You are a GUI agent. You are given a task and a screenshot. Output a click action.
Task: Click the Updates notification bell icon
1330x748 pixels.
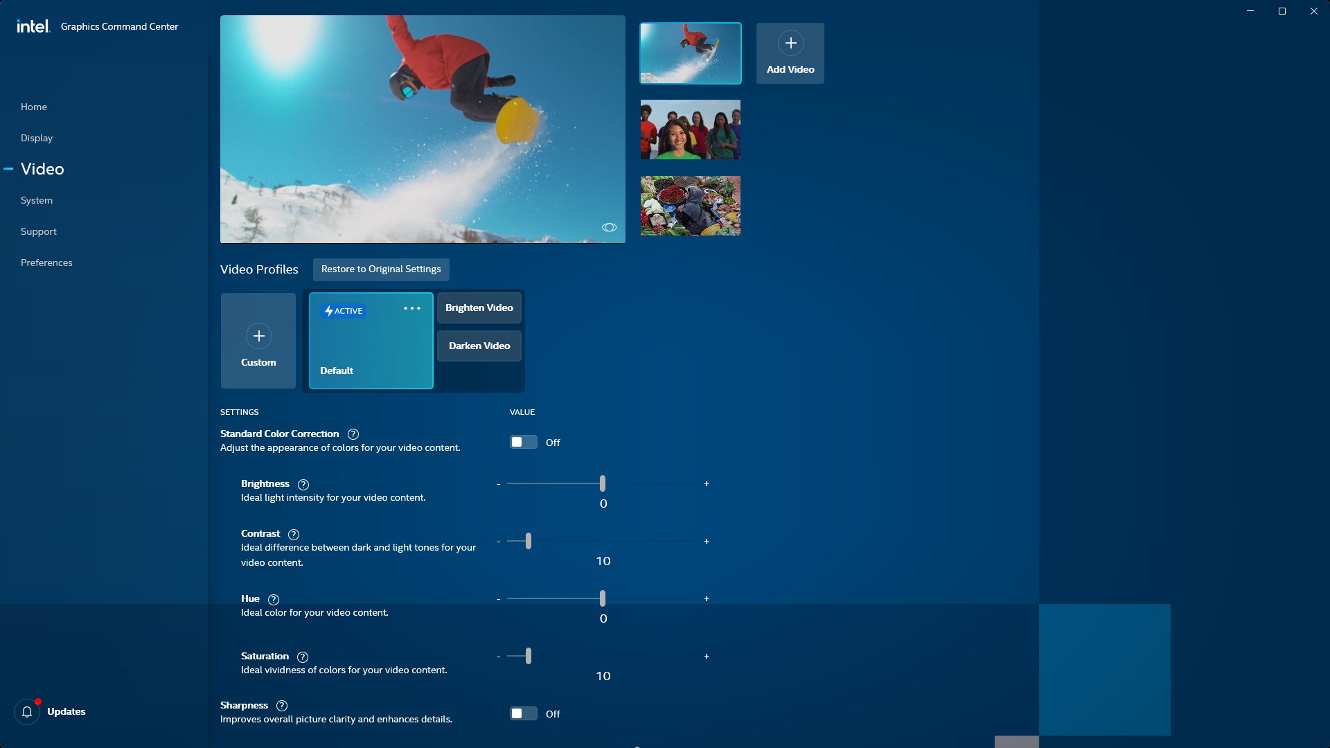click(26, 711)
